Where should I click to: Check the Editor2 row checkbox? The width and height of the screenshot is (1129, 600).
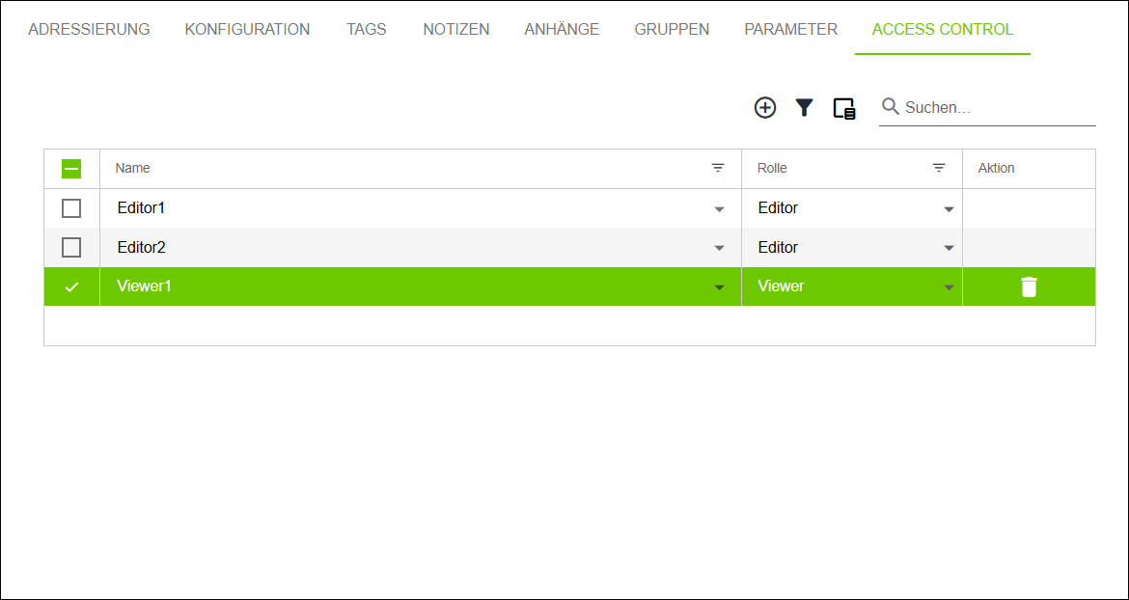point(71,248)
